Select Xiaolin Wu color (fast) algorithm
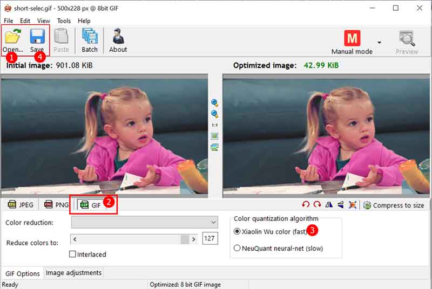This screenshot has width=432, height=289. (237, 231)
